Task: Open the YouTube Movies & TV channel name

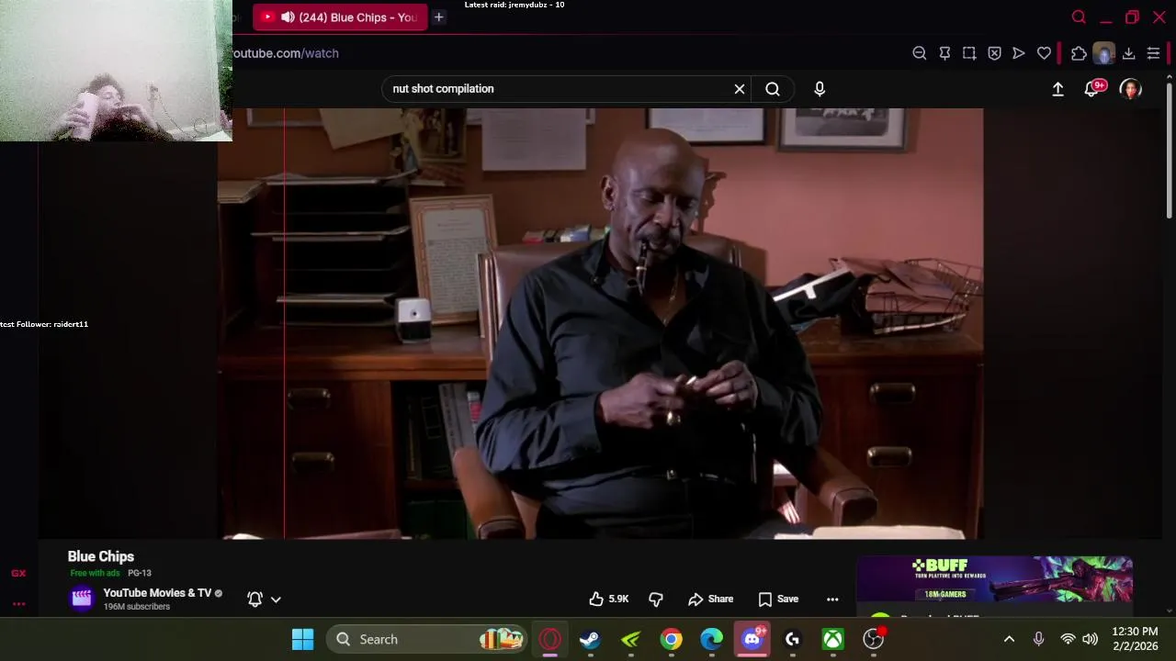Action: [157, 593]
